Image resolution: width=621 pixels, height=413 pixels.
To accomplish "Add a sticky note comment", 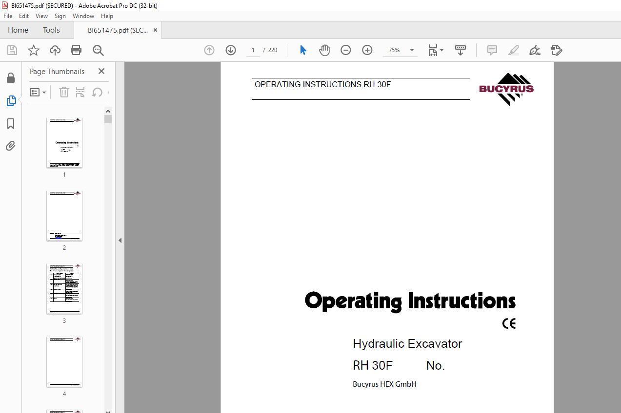I will (x=492, y=50).
